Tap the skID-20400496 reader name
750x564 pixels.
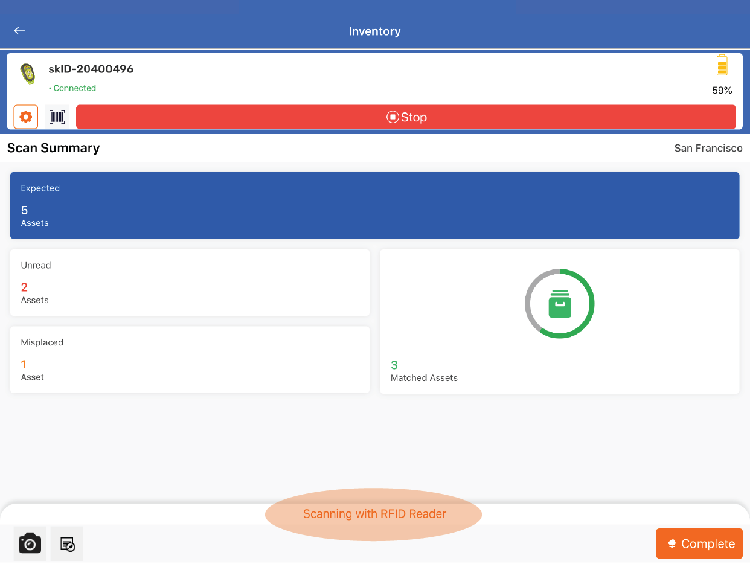(x=91, y=69)
